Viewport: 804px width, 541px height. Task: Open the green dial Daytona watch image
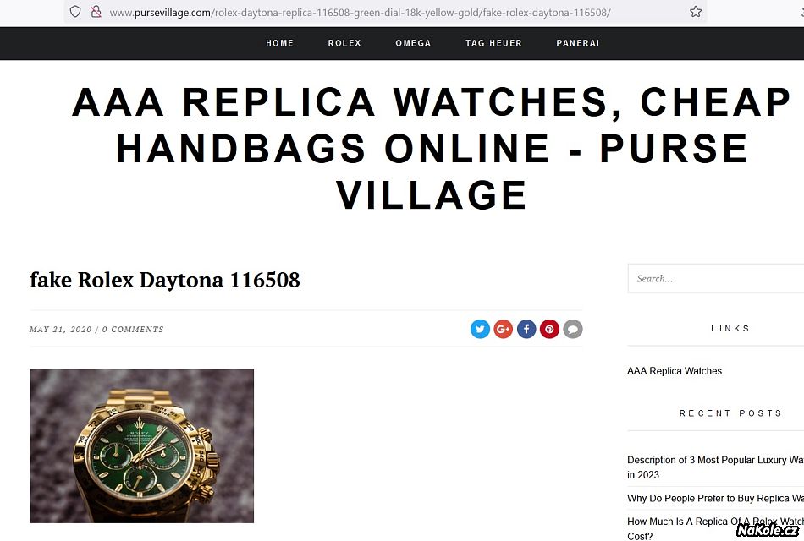click(141, 445)
